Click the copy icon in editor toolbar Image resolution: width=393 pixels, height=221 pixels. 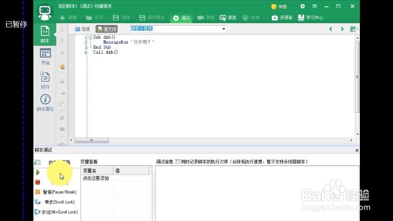click(x=62, y=92)
